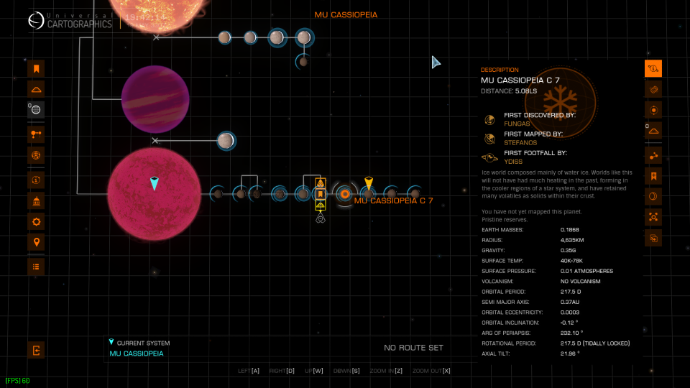Click the yellow bookmark marker on planet
690x388 pixels.
pos(321,194)
